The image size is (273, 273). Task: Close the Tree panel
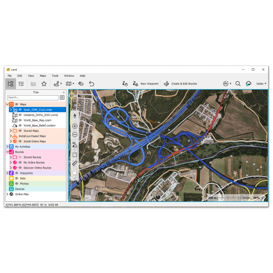pyautogui.click(x=64, y=92)
